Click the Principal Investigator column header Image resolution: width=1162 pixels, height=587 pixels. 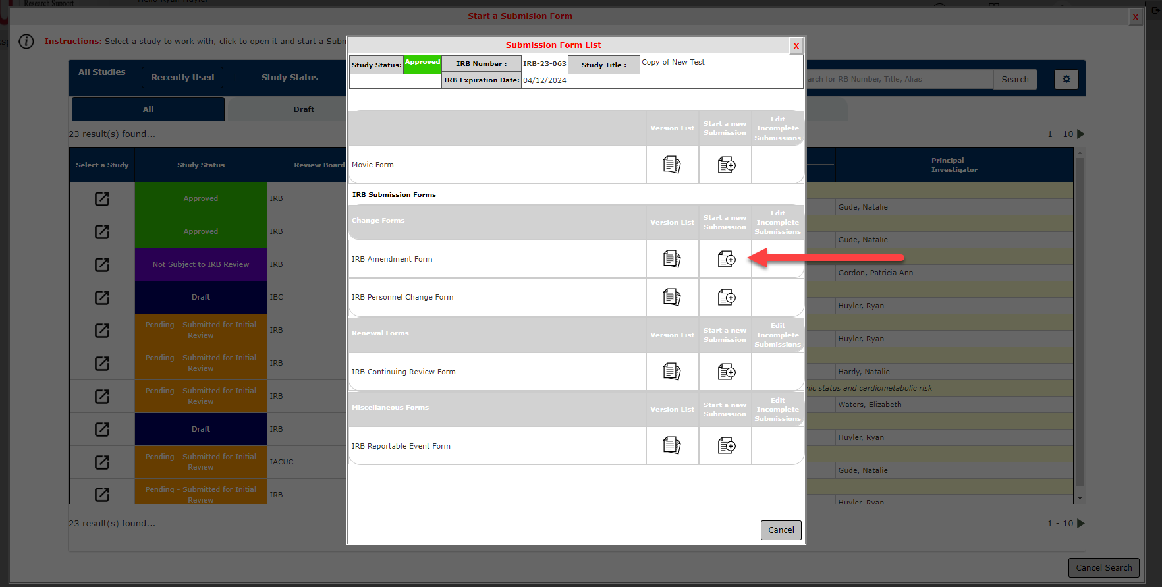pos(954,165)
